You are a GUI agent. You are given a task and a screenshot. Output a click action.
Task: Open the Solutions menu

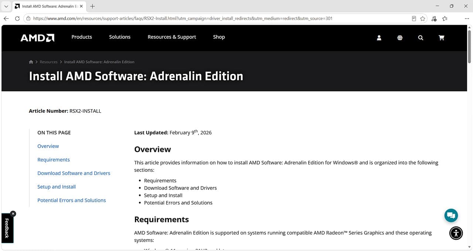click(120, 37)
